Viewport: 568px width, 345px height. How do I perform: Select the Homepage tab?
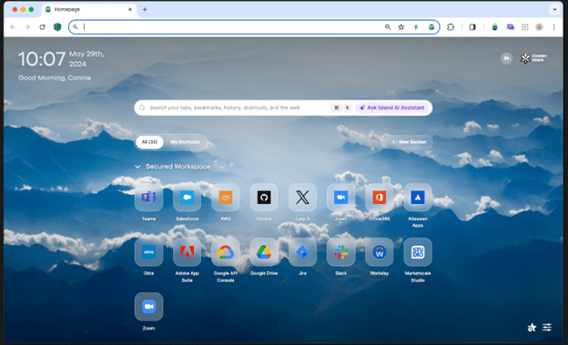89,9
